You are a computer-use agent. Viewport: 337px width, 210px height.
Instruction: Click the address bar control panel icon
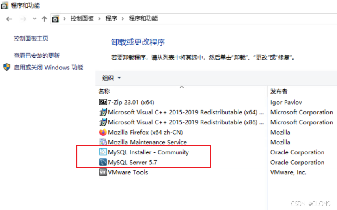point(56,19)
